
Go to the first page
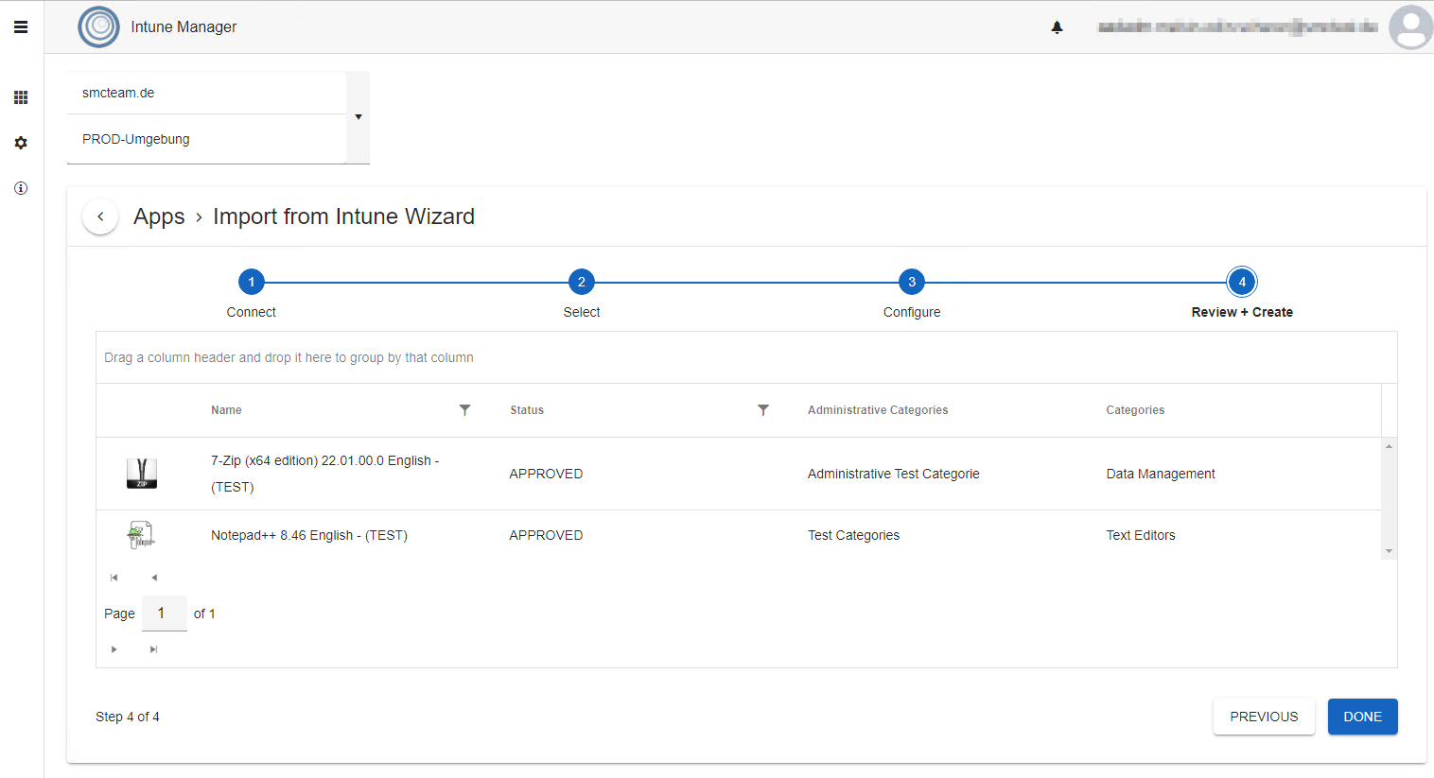114,578
